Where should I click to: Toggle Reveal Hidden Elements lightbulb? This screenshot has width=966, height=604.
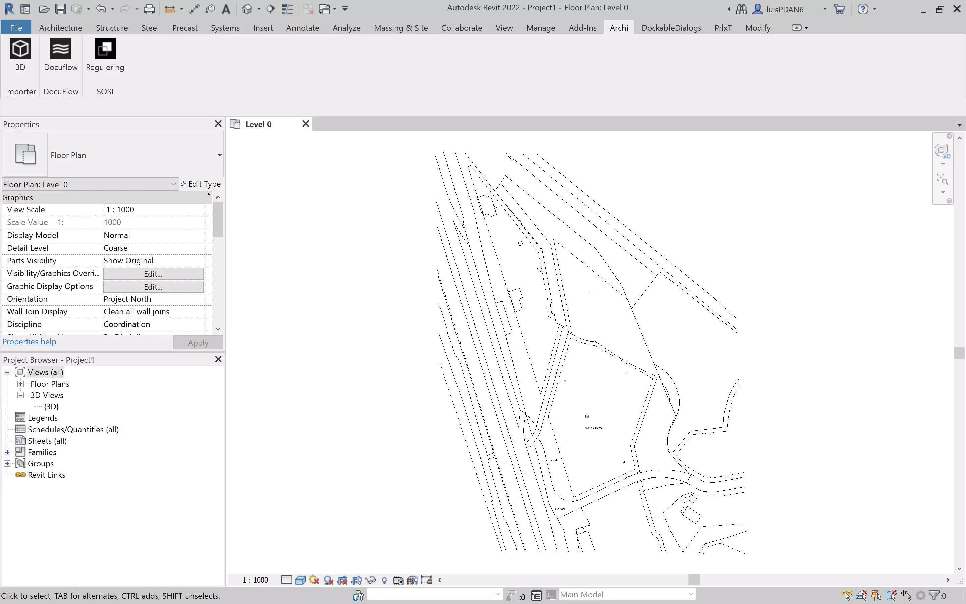coord(384,580)
